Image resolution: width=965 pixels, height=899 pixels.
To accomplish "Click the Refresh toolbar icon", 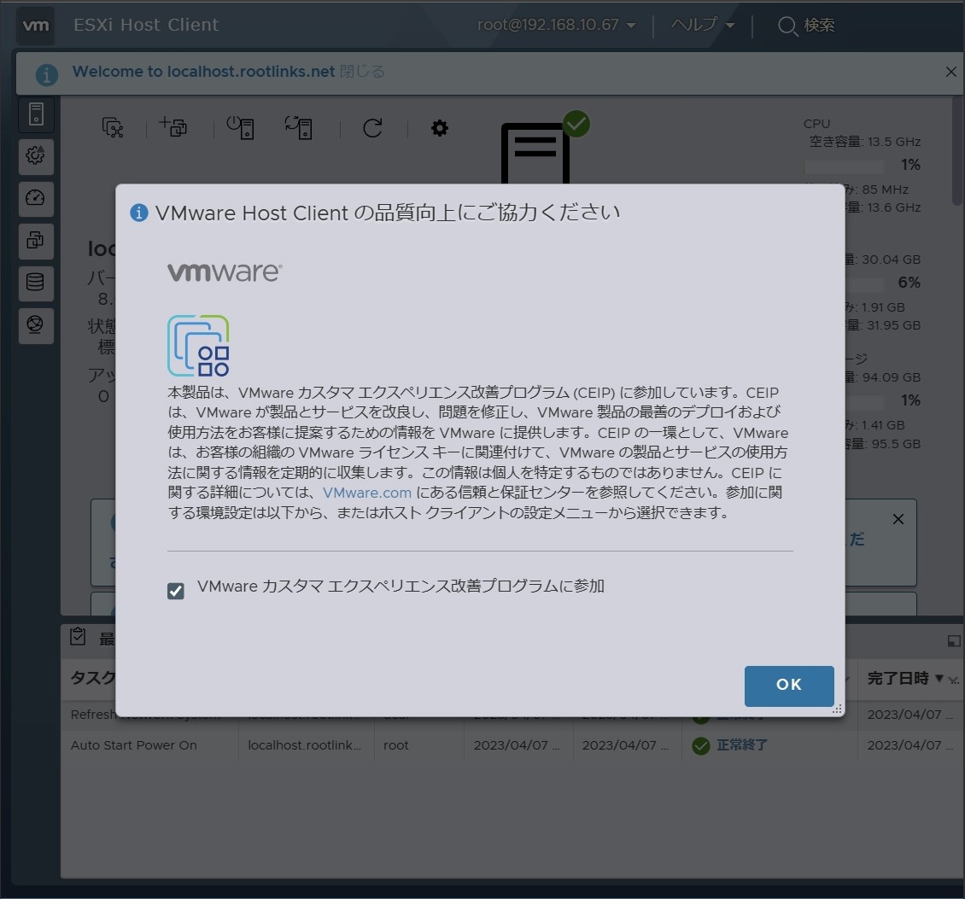I will pyautogui.click(x=372, y=128).
